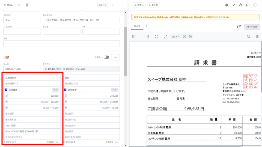
Task: Open the 振込先口座 bank account field
Action: coord(81,20)
